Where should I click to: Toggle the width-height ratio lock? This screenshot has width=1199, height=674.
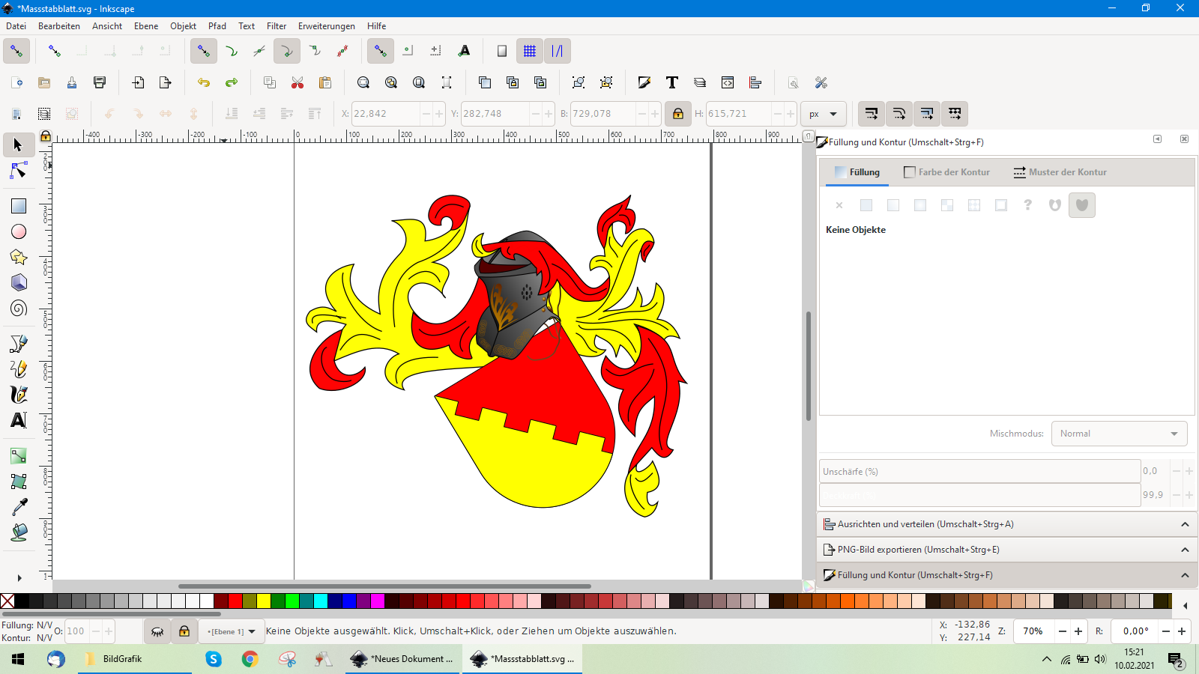(677, 114)
